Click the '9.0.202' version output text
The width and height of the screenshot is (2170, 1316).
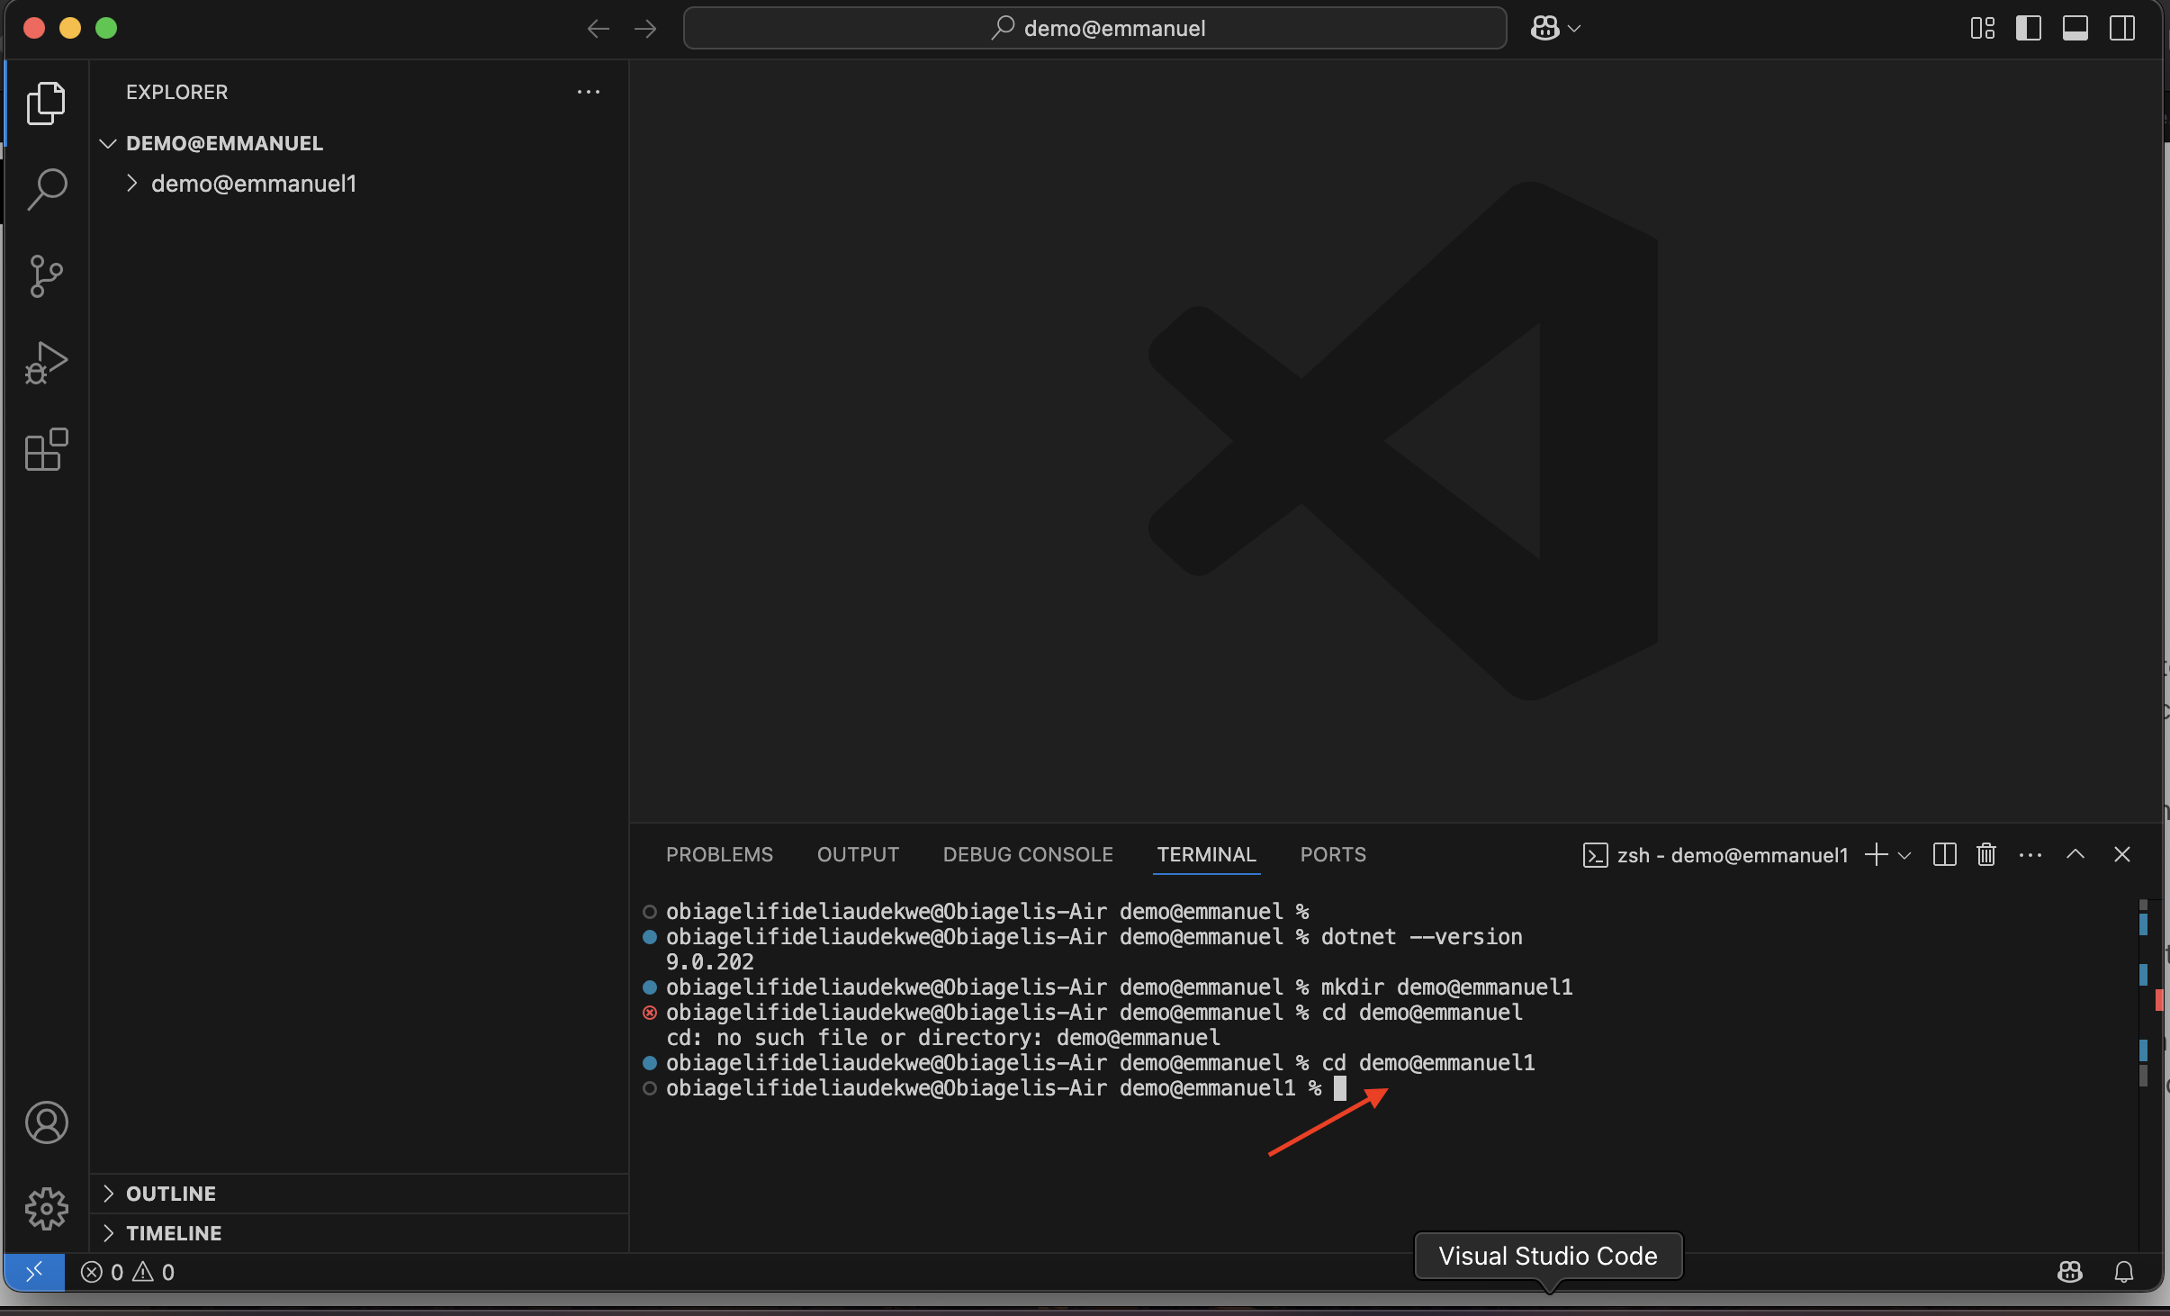tap(709, 962)
